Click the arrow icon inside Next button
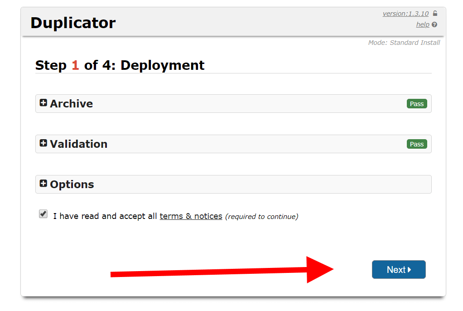This screenshot has width=463, height=311. point(408,269)
